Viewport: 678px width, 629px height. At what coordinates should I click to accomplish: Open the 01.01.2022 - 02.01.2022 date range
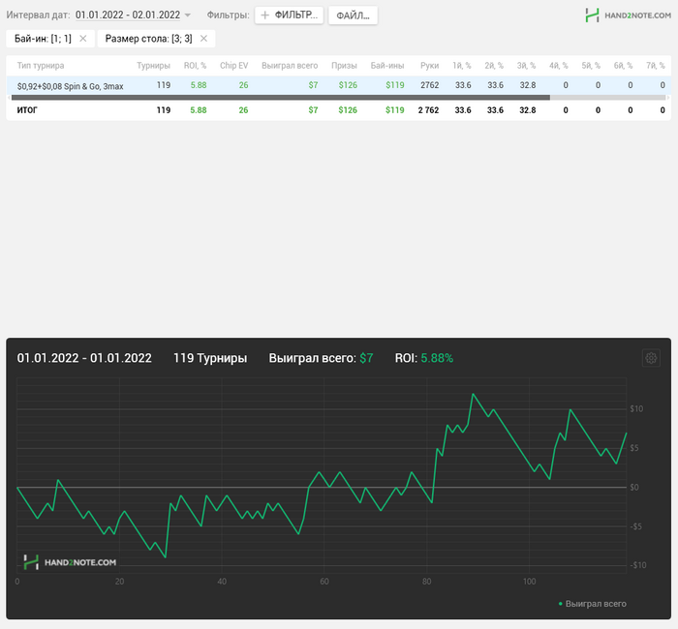[128, 15]
